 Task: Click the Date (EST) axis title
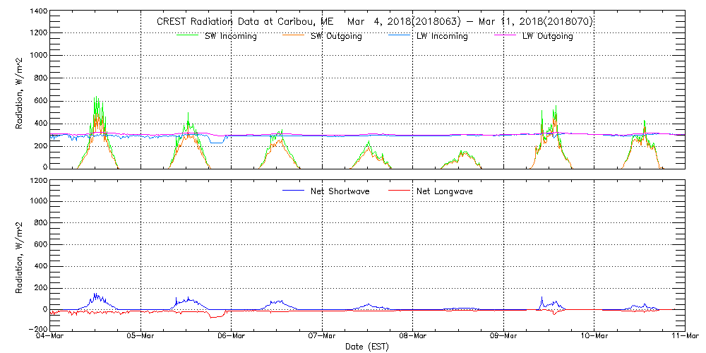coord(367,347)
